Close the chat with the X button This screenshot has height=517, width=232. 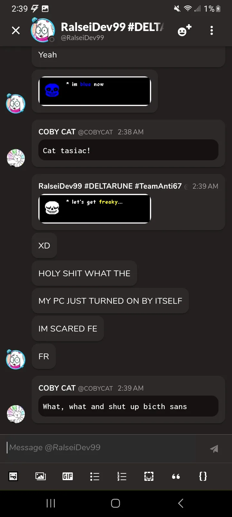pos(16,30)
